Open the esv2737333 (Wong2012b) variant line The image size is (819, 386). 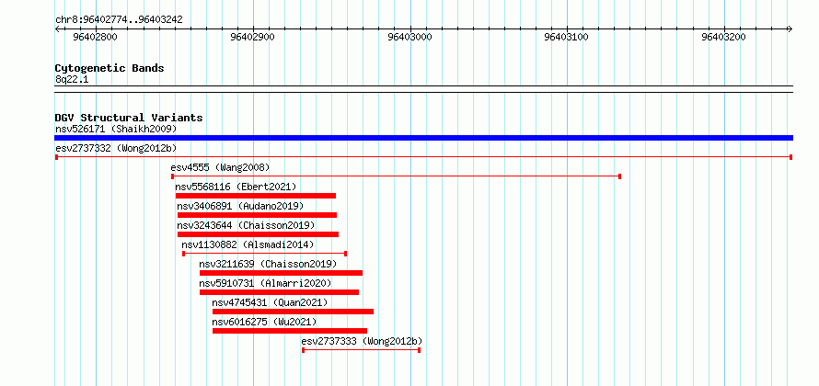click(362, 350)
